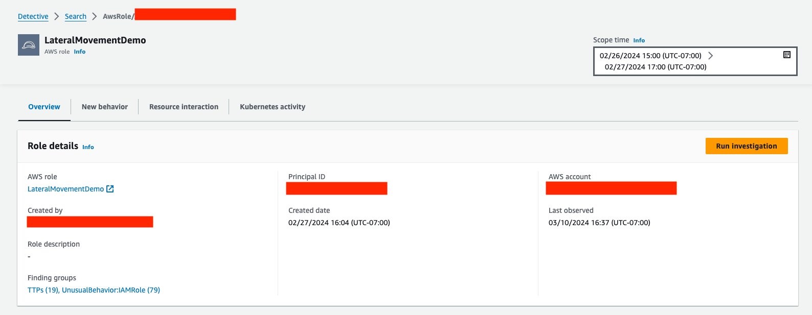Click the AWS account label
This screenshot has height=315, width=812.
point(570,177)
